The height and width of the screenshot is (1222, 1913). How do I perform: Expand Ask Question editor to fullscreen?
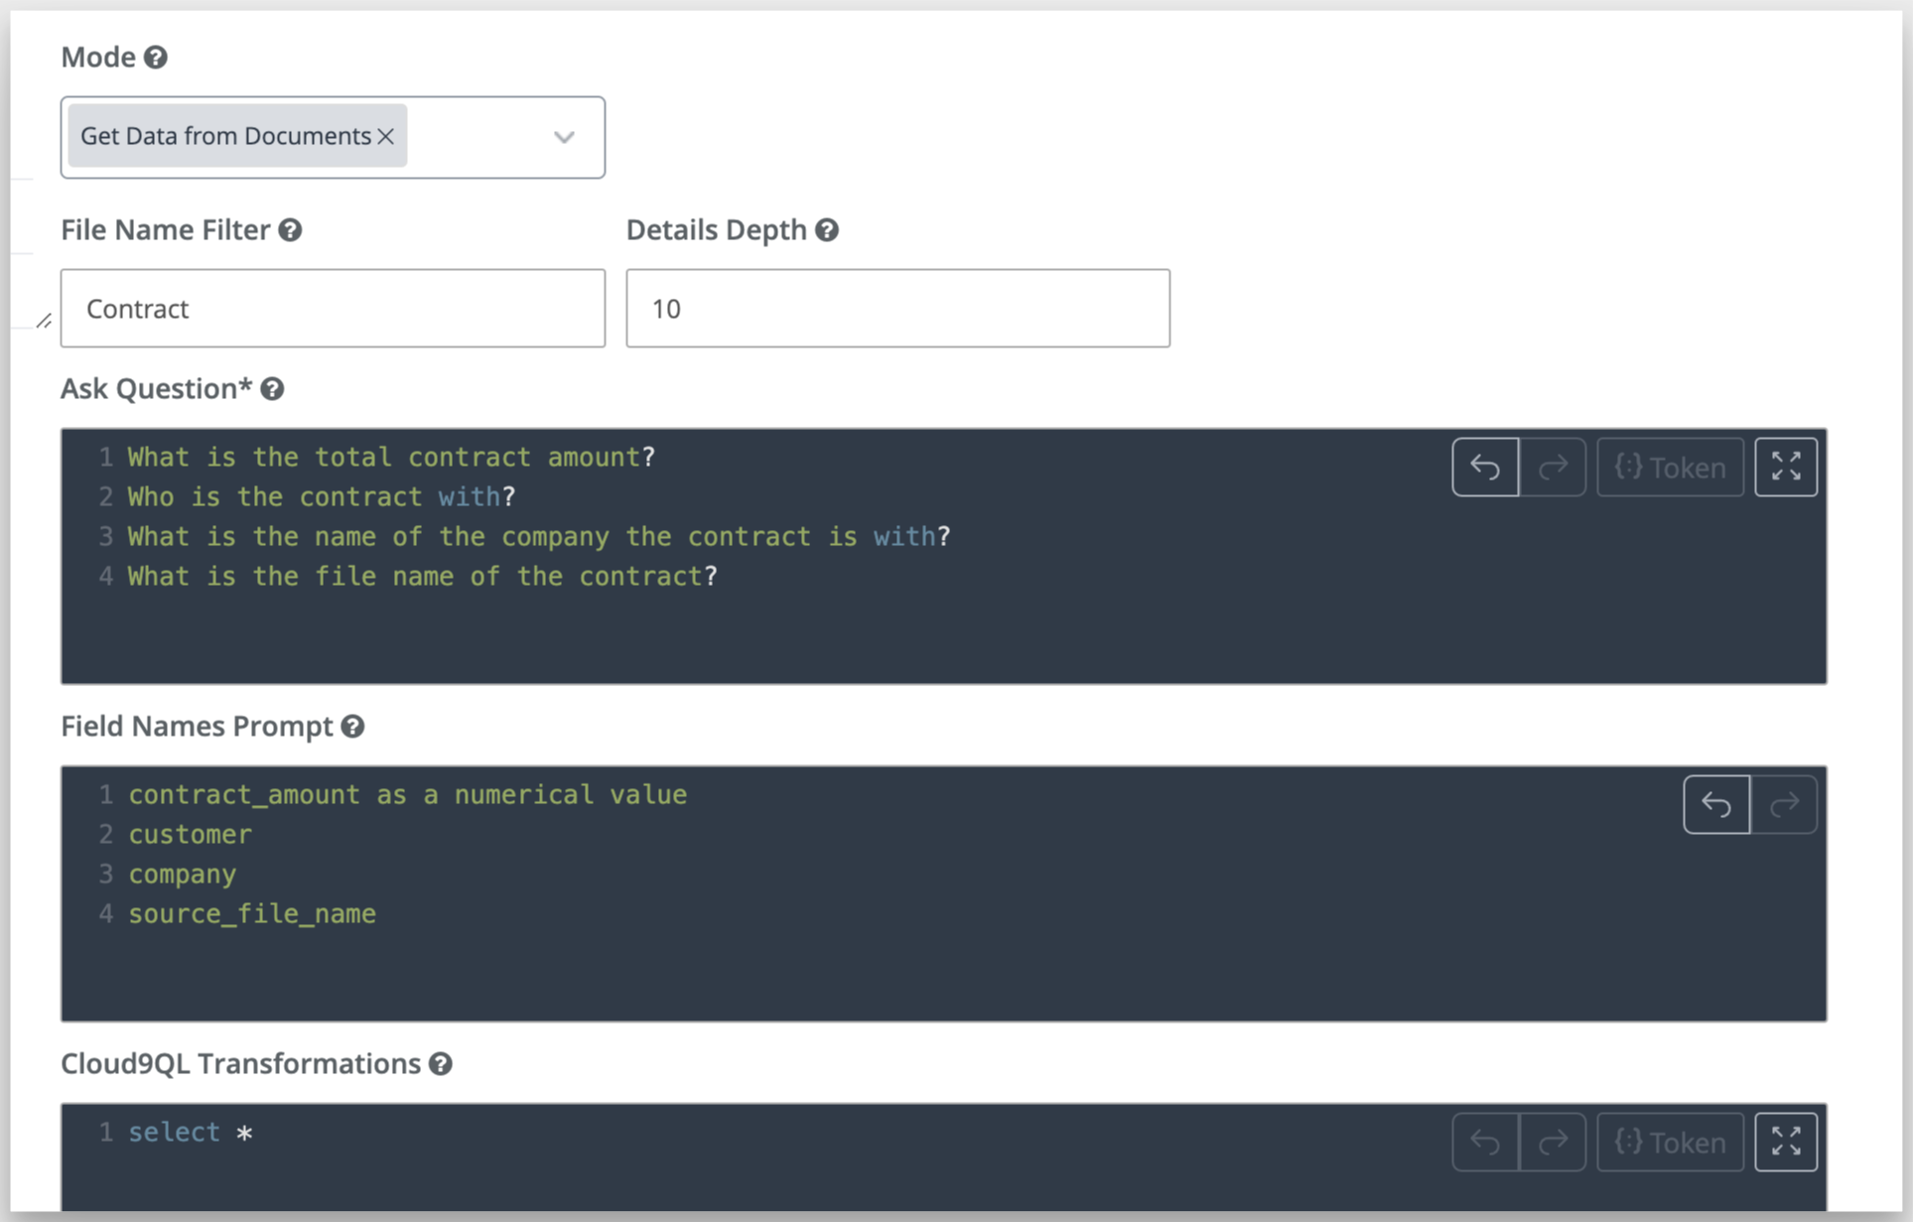(1786, 467)
